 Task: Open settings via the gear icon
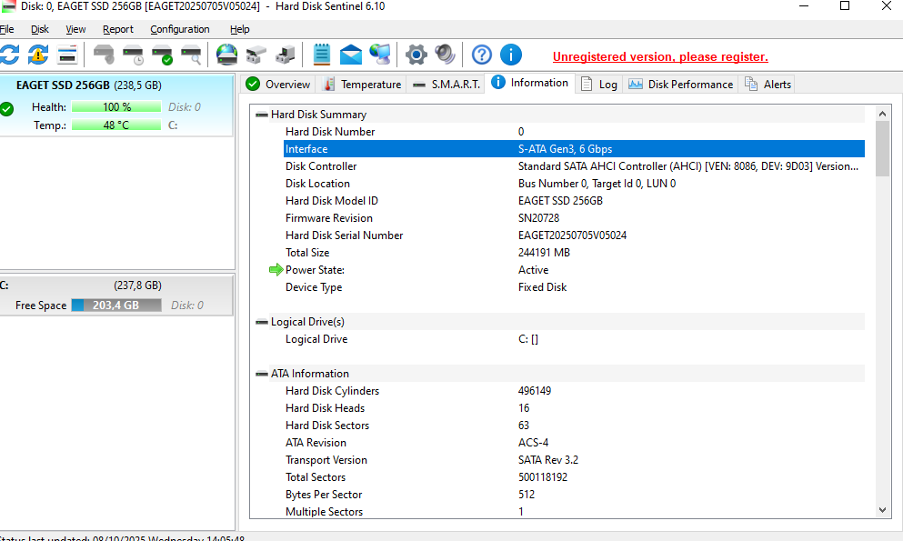tap(416, 55)
